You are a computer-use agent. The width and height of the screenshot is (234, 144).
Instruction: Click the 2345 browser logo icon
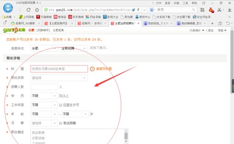tap(8, 8)
